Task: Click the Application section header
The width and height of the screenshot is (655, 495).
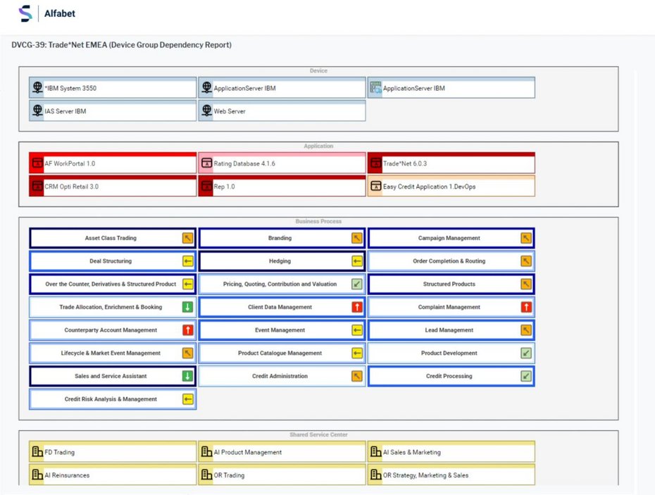Action: pos(318,146)
